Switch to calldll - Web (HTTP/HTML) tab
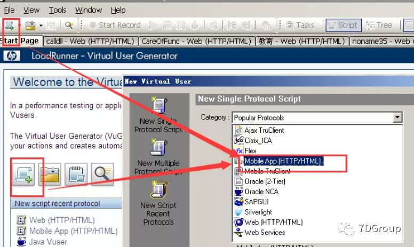This screenshot has height=247, width=414. (90, 41)
